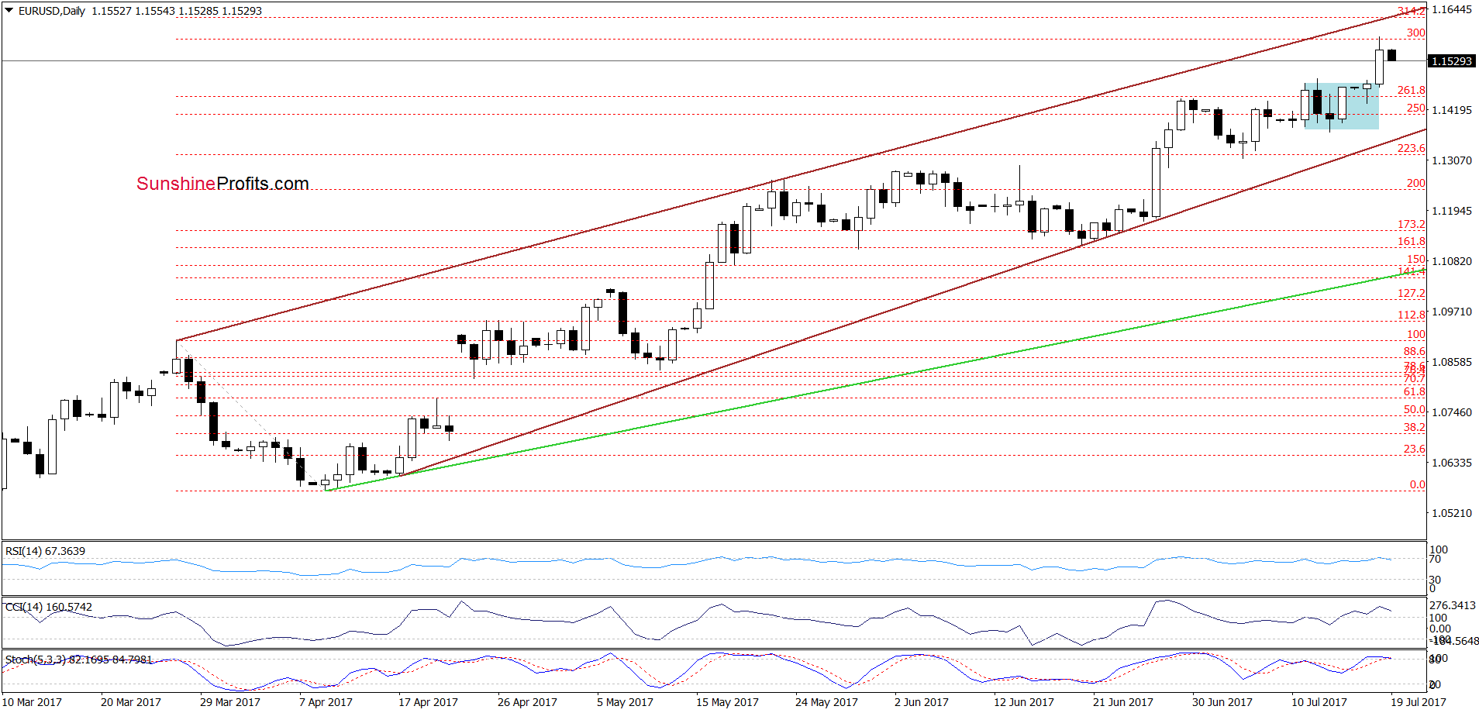Click the 1.13070 price scale label
Image resolution: width=1479 pixels, height=713 pixels.
1451,160
